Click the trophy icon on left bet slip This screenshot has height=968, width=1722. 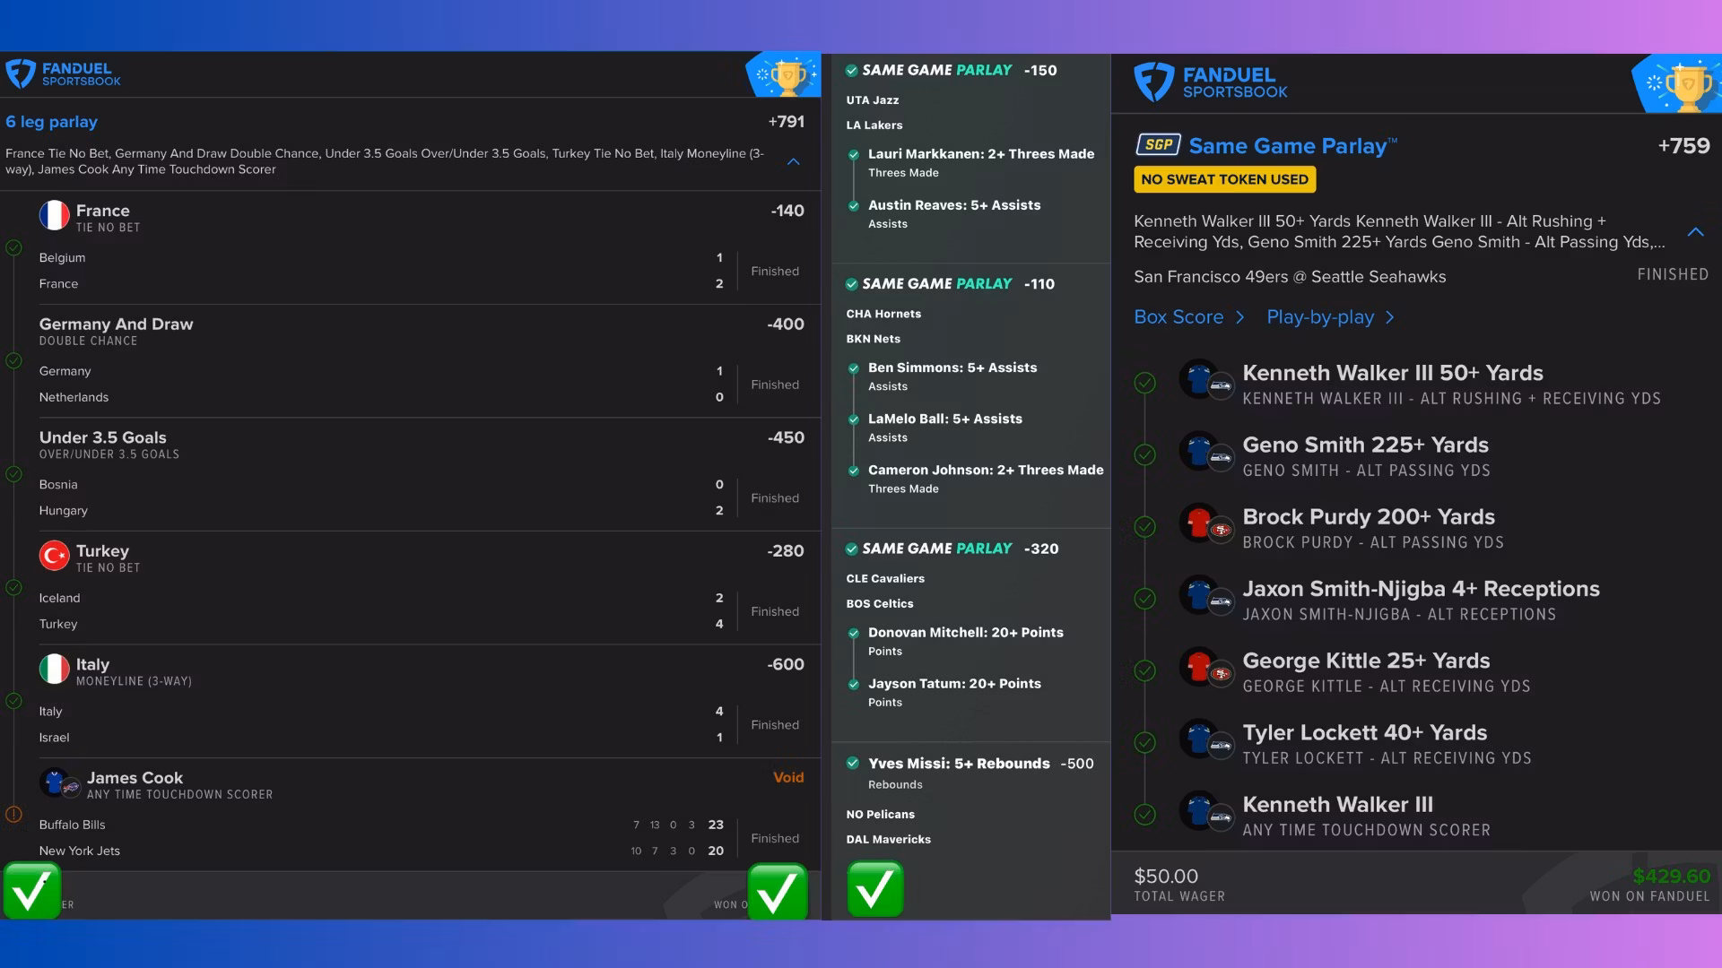788,76
